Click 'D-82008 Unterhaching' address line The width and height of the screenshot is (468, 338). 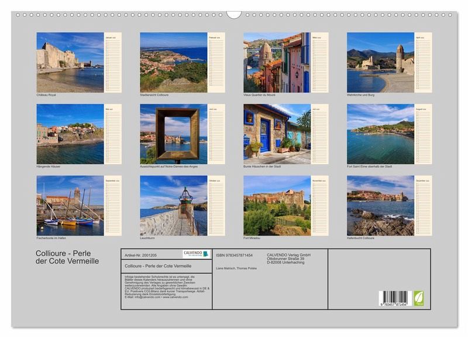coord(285,262)
